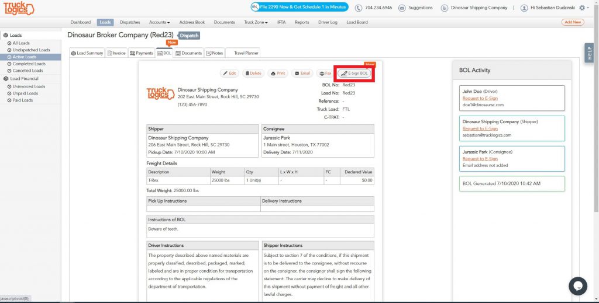Click the T-Rex freight description cell

(178, 180)
